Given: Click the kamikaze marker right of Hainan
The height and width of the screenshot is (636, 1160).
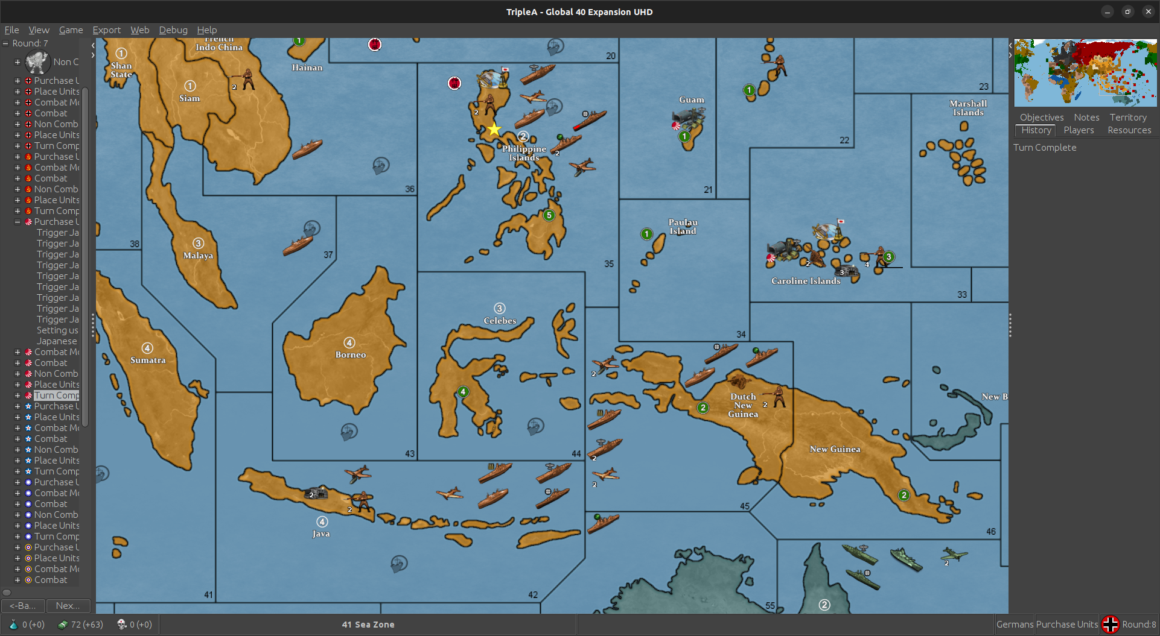Looking at the screenshot, I should [375, 45].
